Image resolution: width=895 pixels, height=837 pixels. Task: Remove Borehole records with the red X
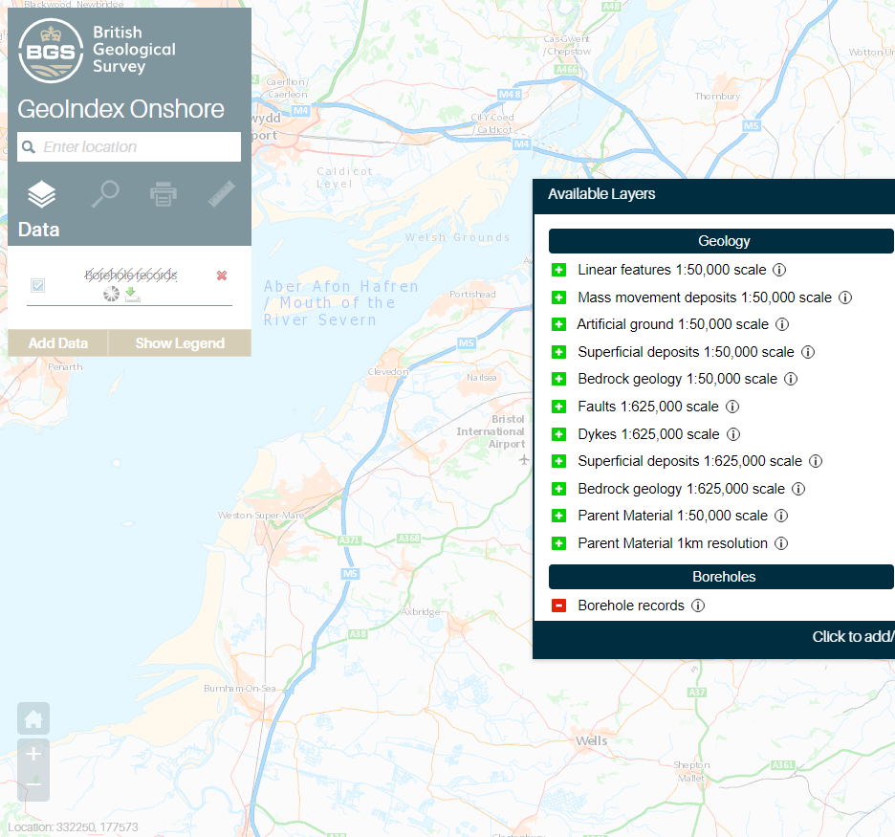click(x=222, y=275)
